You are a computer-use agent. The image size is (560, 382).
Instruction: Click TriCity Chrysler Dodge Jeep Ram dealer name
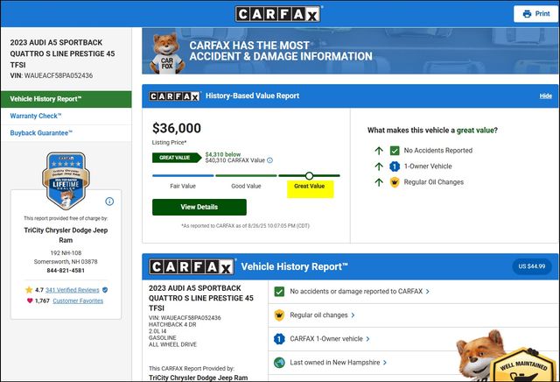pyautogui.click(x=66, y=235)
